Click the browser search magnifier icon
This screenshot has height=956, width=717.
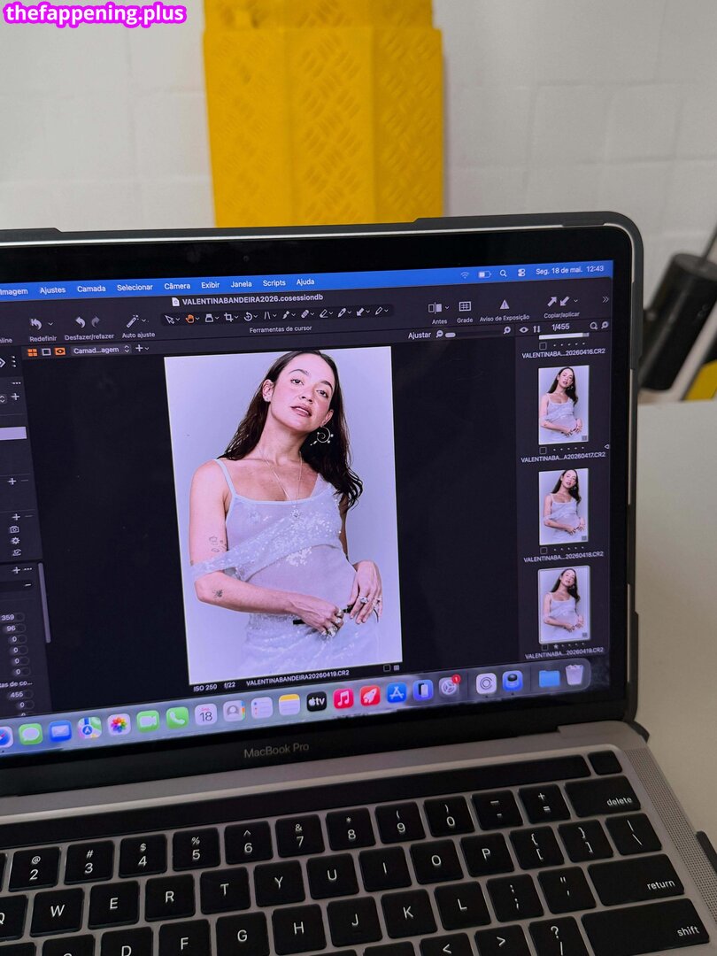pos(593,326)
